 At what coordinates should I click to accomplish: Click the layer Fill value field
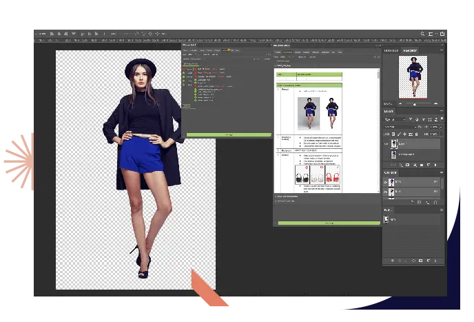[x=435, y=134]
